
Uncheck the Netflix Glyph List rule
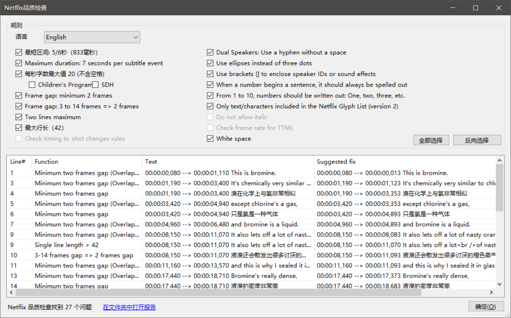(x=210, y=106)
